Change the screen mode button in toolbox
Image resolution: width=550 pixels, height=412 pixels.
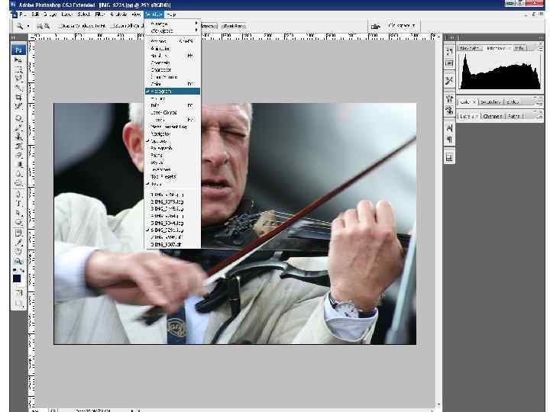pyautogui.click(x=18, y=302)
